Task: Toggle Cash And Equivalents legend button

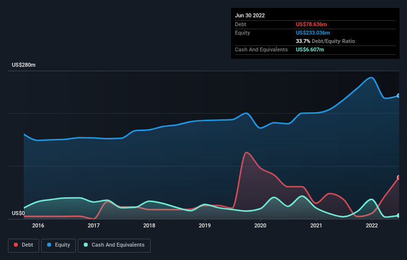Action: 114,245
